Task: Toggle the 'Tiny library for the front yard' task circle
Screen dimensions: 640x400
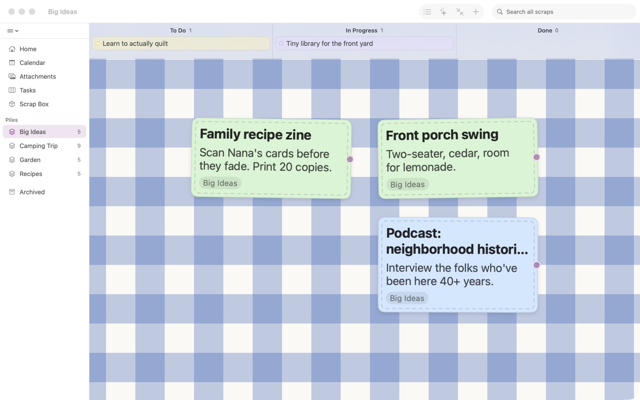Action: pos(281,43)
